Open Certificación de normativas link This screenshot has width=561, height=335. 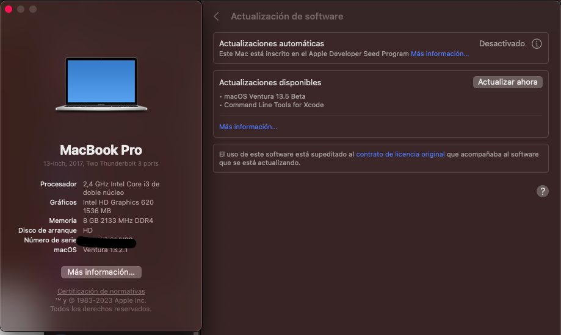pyautogui.click(x=101, y=291)
